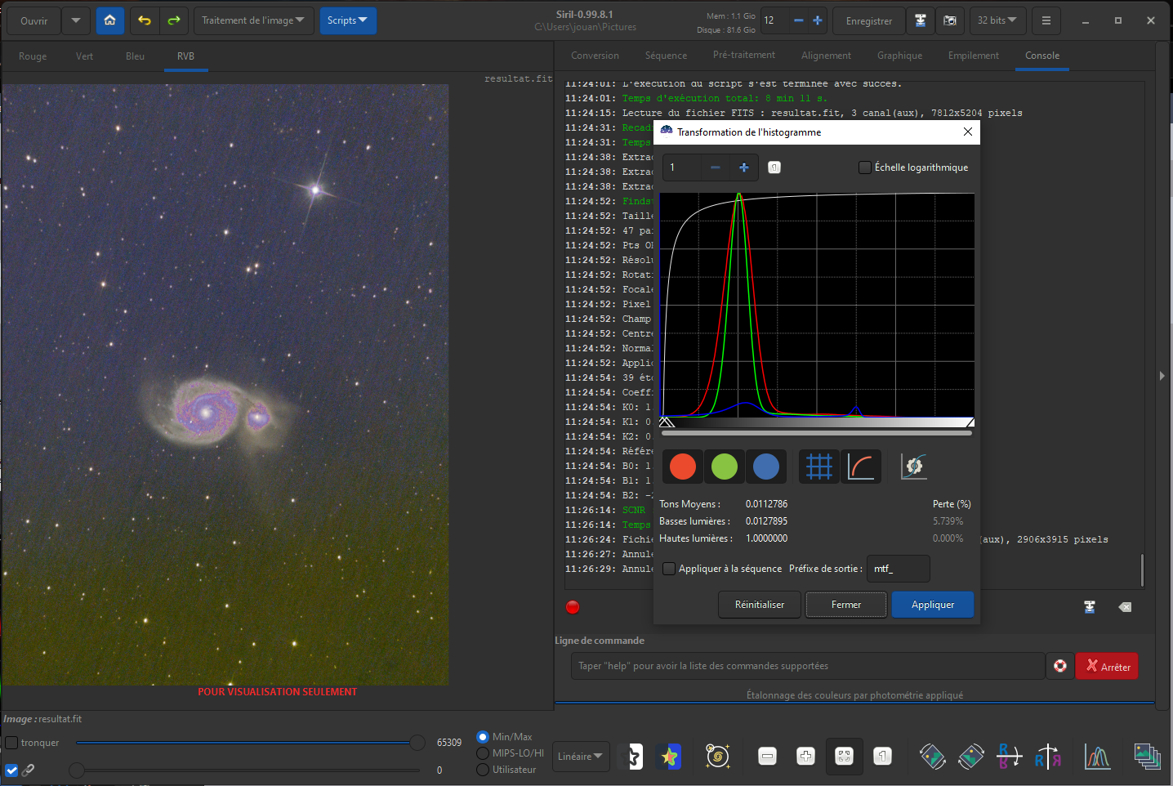Select the MIPS-LO/HI radio button
1173x786 pixels.
coord(483,753)
